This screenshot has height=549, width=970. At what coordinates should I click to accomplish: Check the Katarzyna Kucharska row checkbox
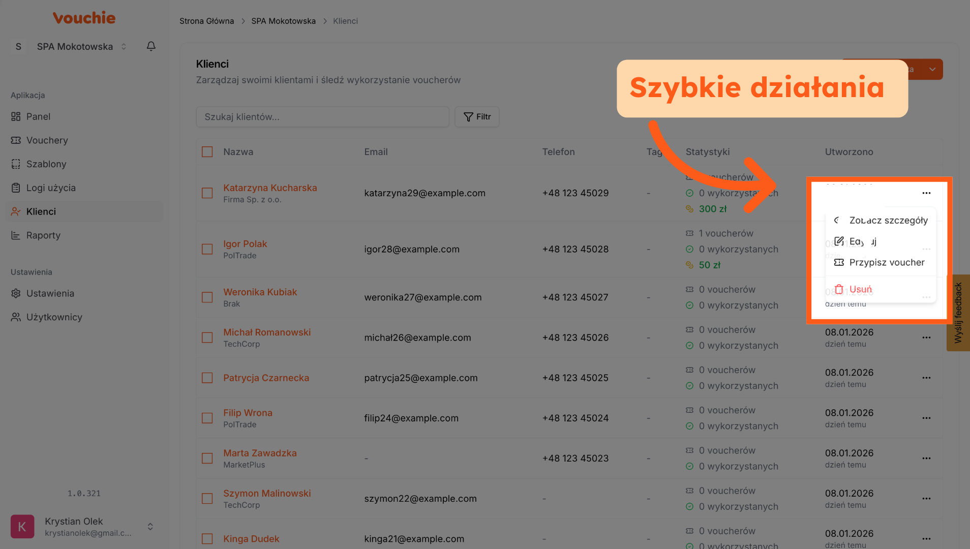coord(207,193)
